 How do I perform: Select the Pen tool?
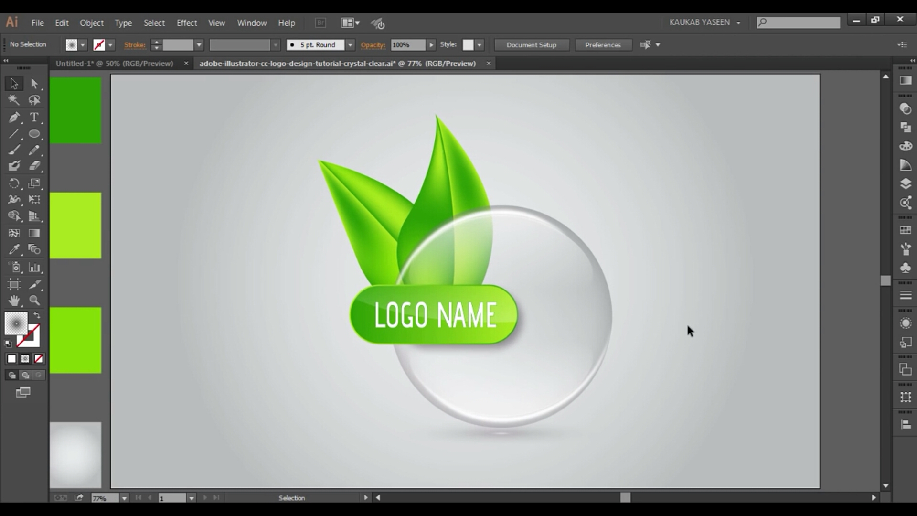(14, 117)
